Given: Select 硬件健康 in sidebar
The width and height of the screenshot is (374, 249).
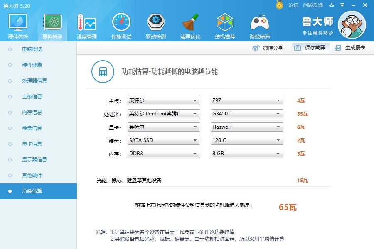Looking at the screenshot, I should 32,65.
